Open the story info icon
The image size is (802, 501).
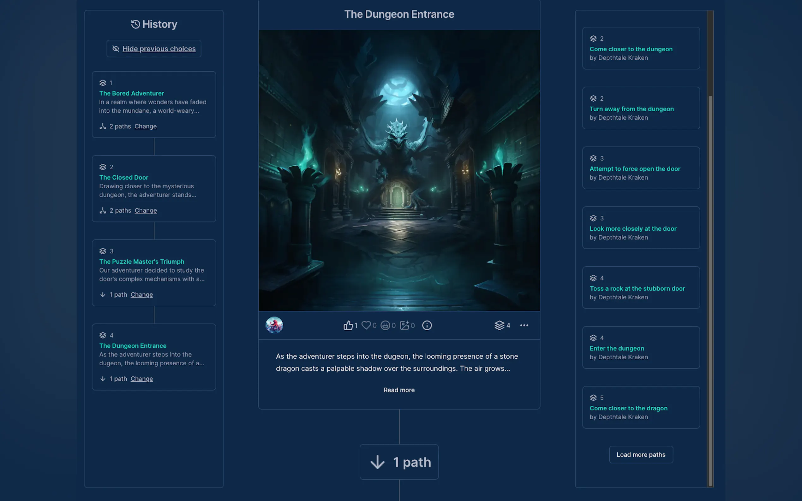coord(427,325)
